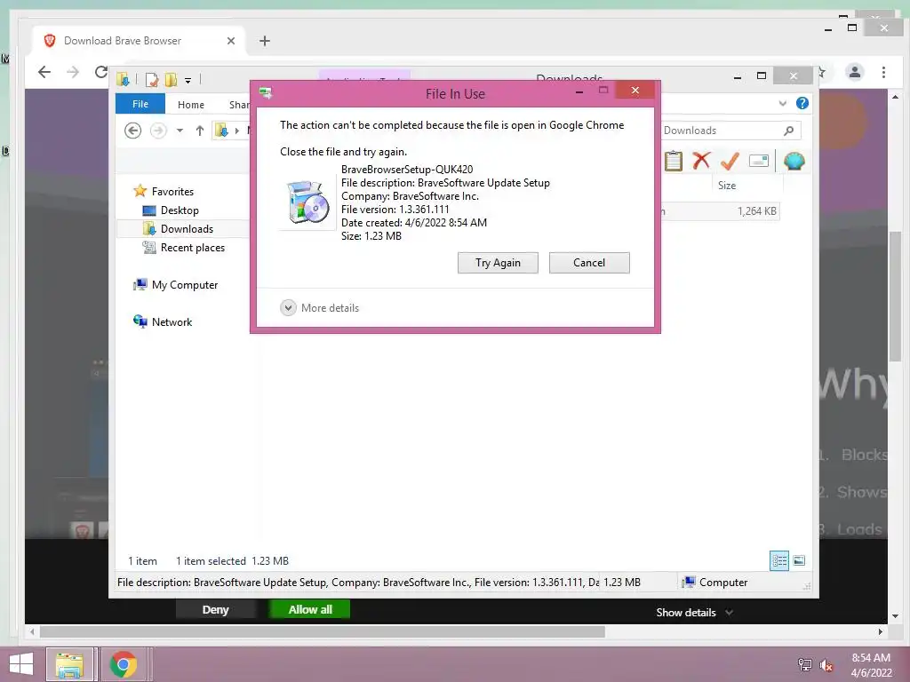Expand the address bar path chevron in Explorer

click(x=236, y=131)
